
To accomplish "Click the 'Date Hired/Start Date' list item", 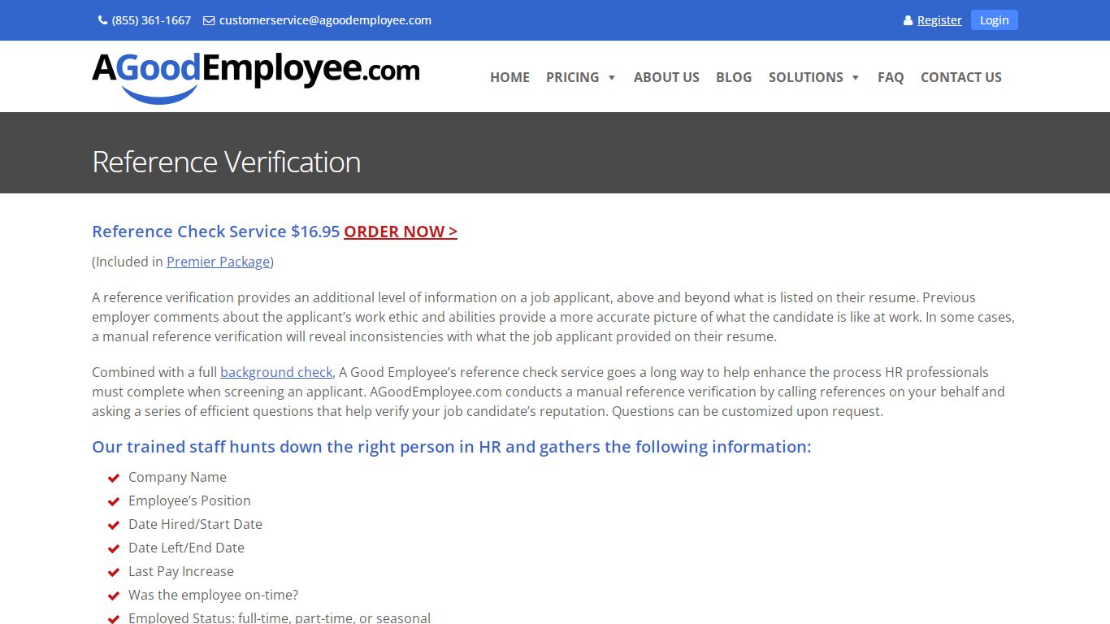I will tap(195, 525).
